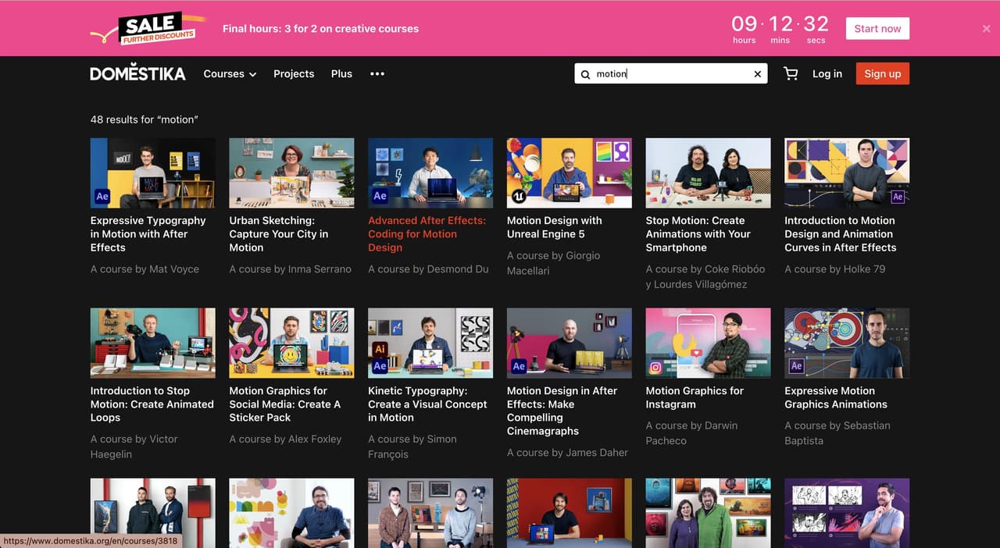Click the countdown timer in banner
Screen dimensions: 1000x548
(x=780, y=29)
